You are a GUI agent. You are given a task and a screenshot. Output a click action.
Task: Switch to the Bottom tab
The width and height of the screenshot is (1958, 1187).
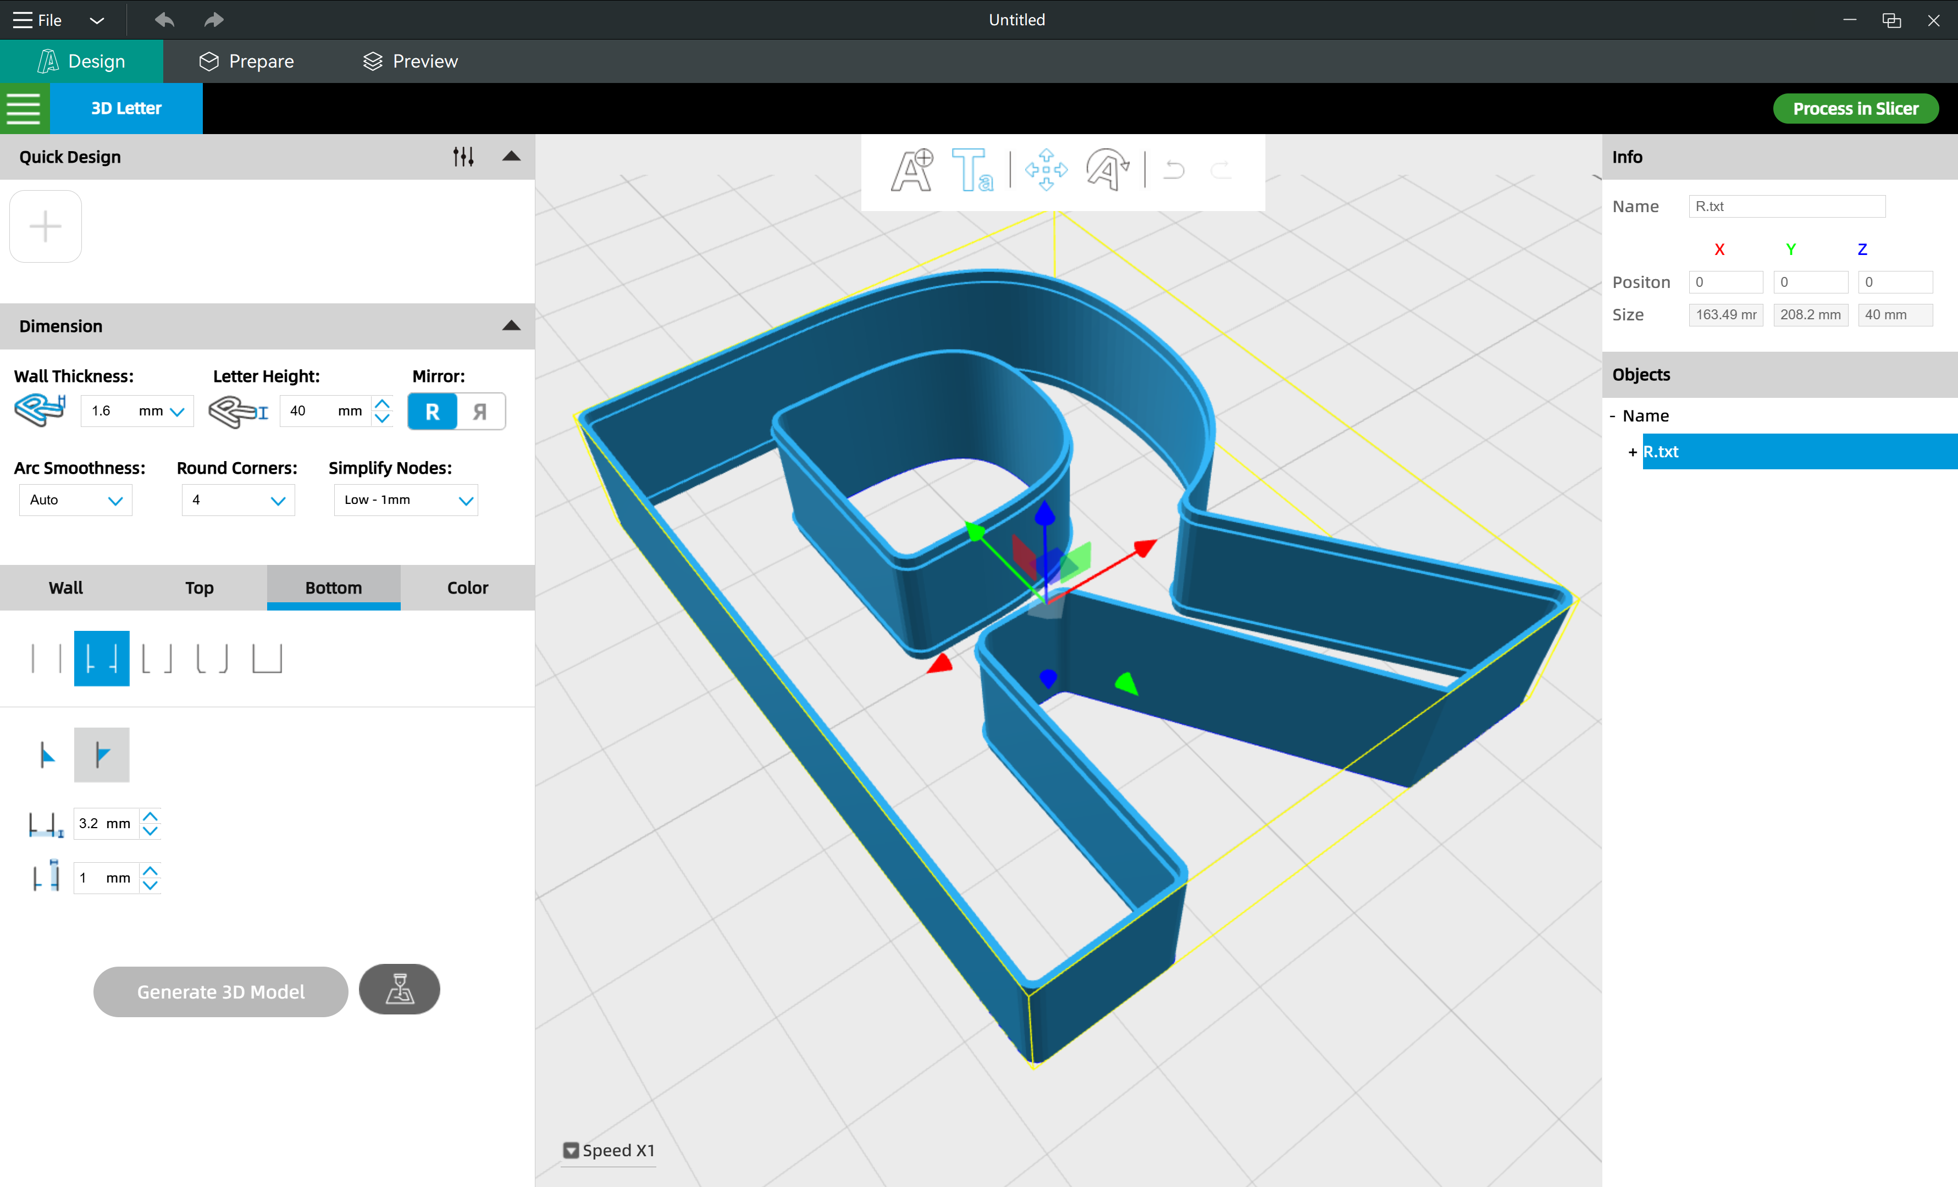tap(334, 588)
